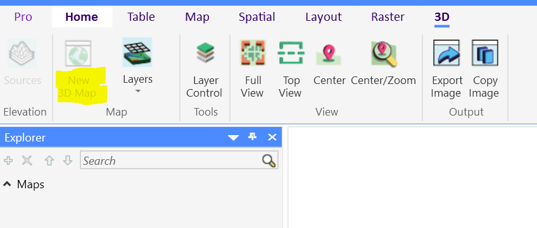Click Export Image
Viewport: 537px width, 228px height.
point(446,53)
